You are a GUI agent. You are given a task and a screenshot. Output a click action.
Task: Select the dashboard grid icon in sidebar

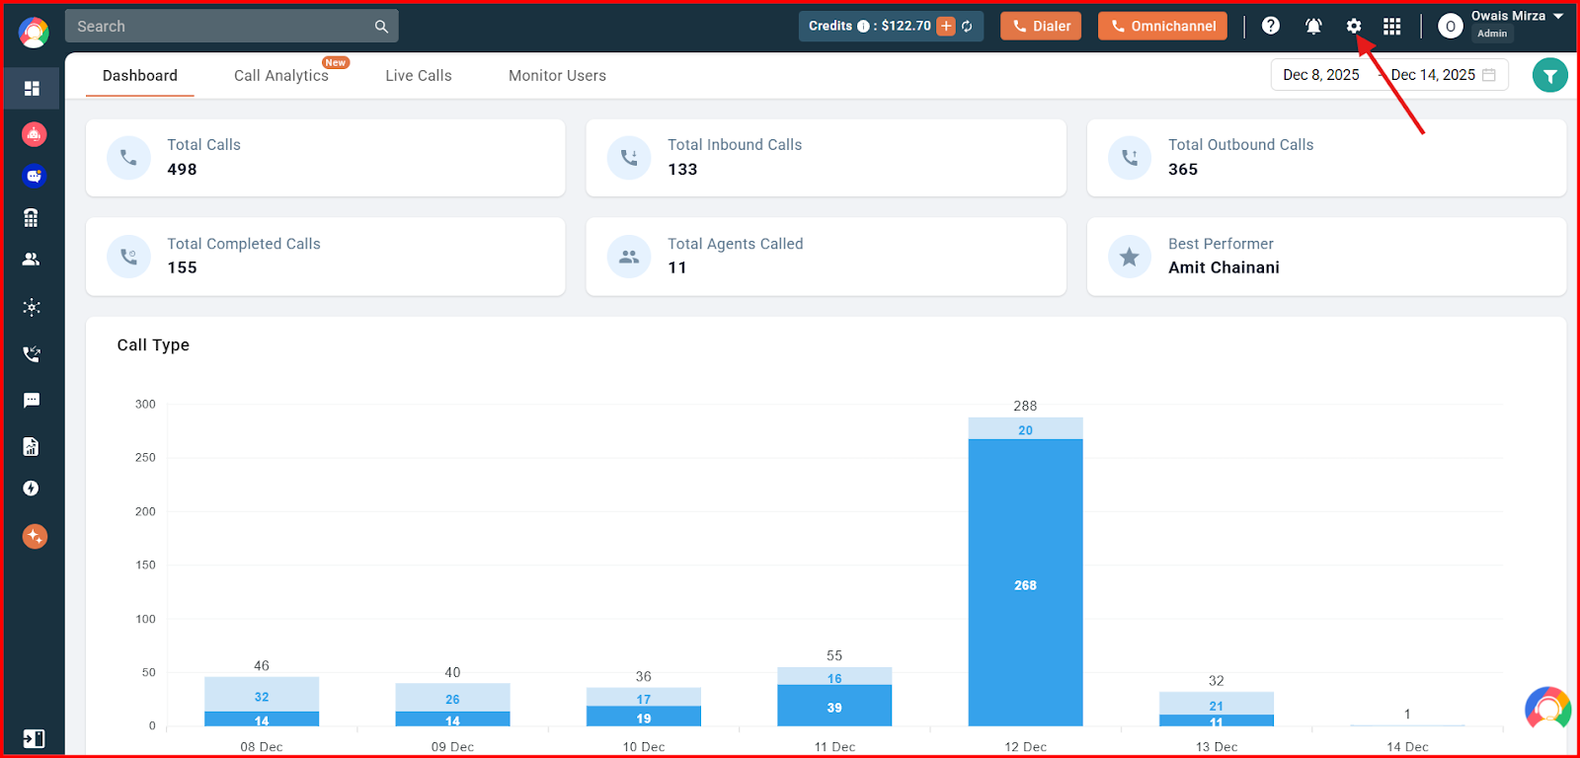[32, 89]
